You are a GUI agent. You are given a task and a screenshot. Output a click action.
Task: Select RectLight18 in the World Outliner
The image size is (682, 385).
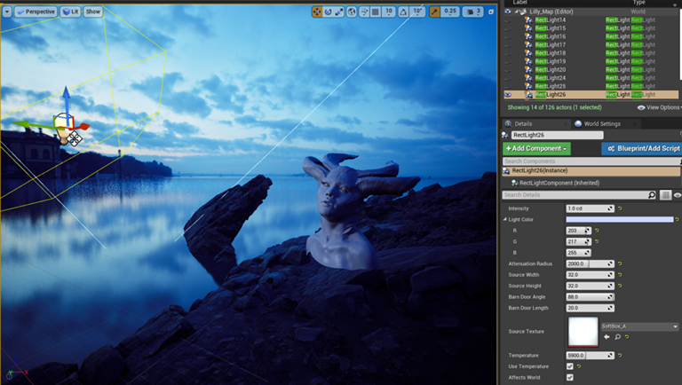[x=550, y=52]
